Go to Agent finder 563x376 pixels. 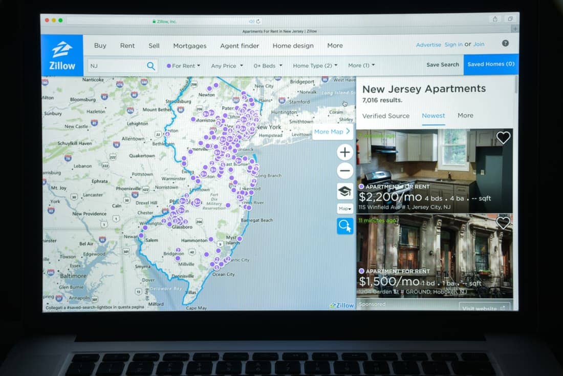click(240, 46)
